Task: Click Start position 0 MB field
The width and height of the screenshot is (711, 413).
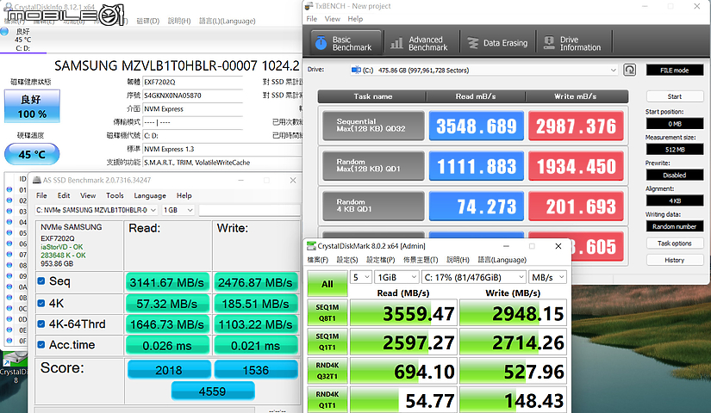Action: coord(674,124)
